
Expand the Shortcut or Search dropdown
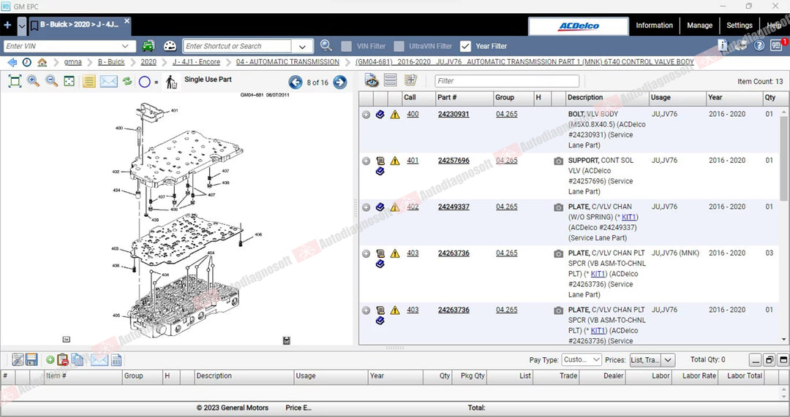point(302,46)
